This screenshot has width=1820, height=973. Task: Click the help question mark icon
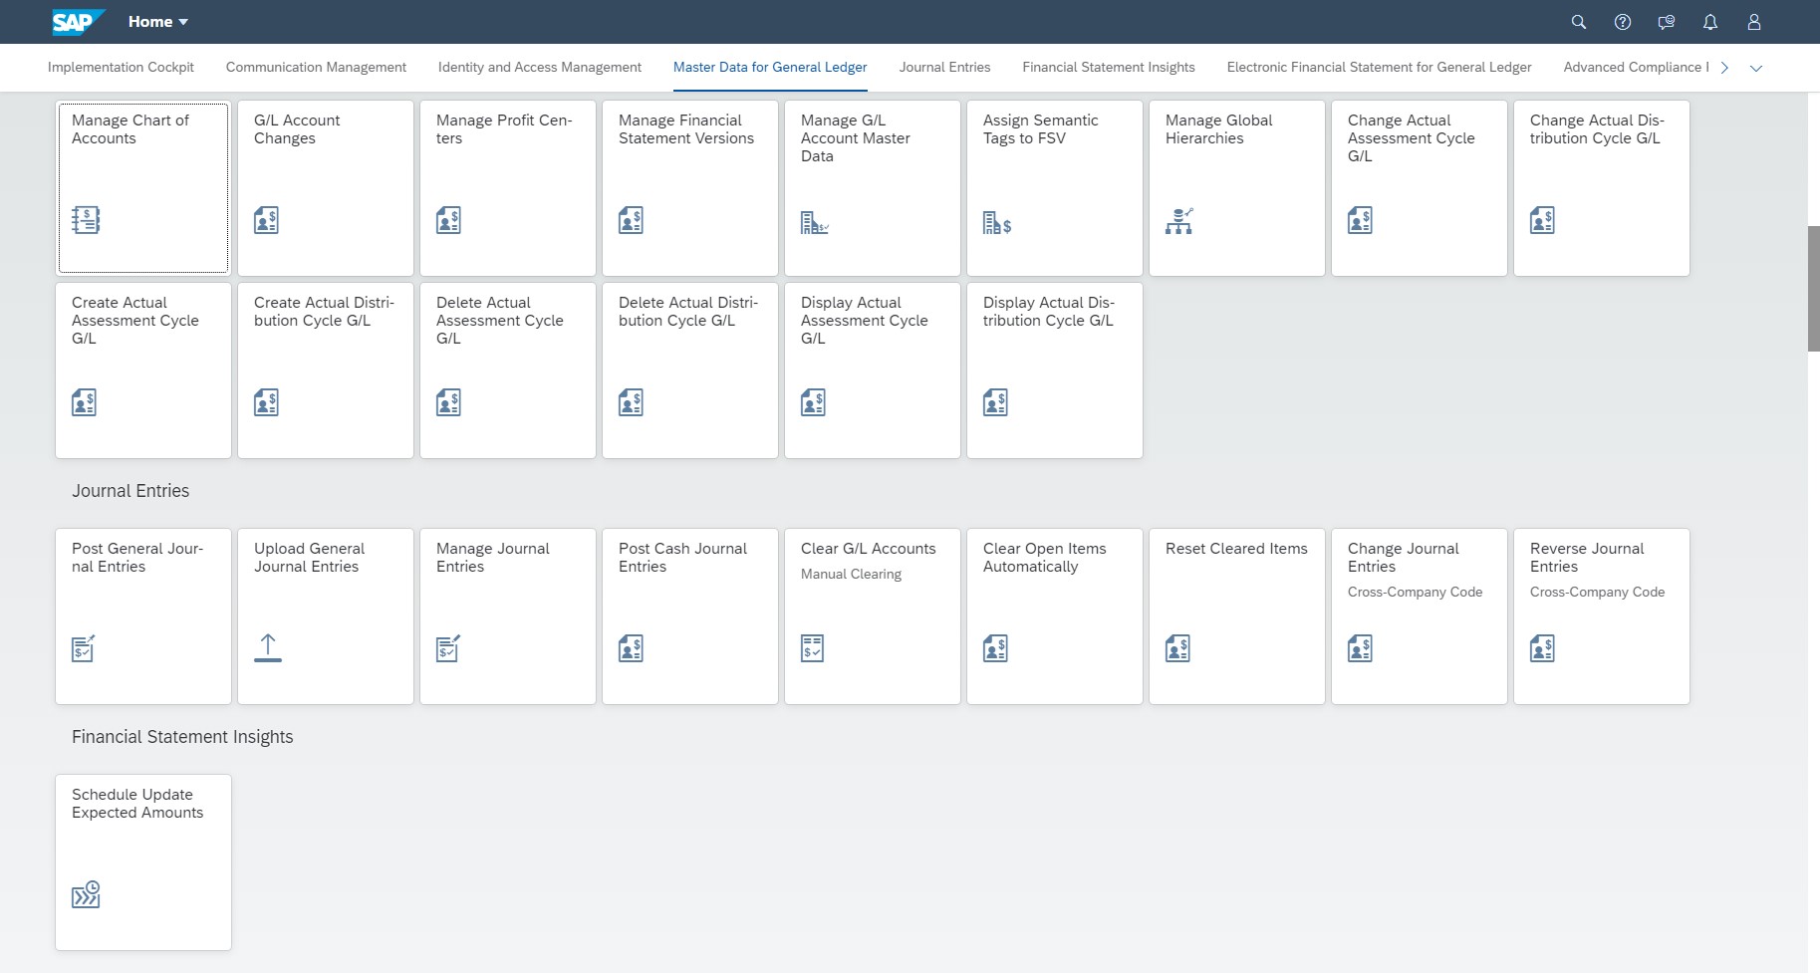point(1622,22)
